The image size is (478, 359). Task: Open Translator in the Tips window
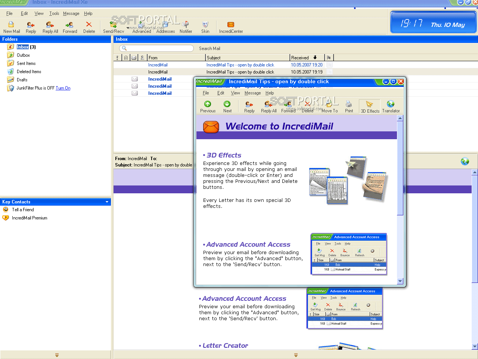[391, 107]
